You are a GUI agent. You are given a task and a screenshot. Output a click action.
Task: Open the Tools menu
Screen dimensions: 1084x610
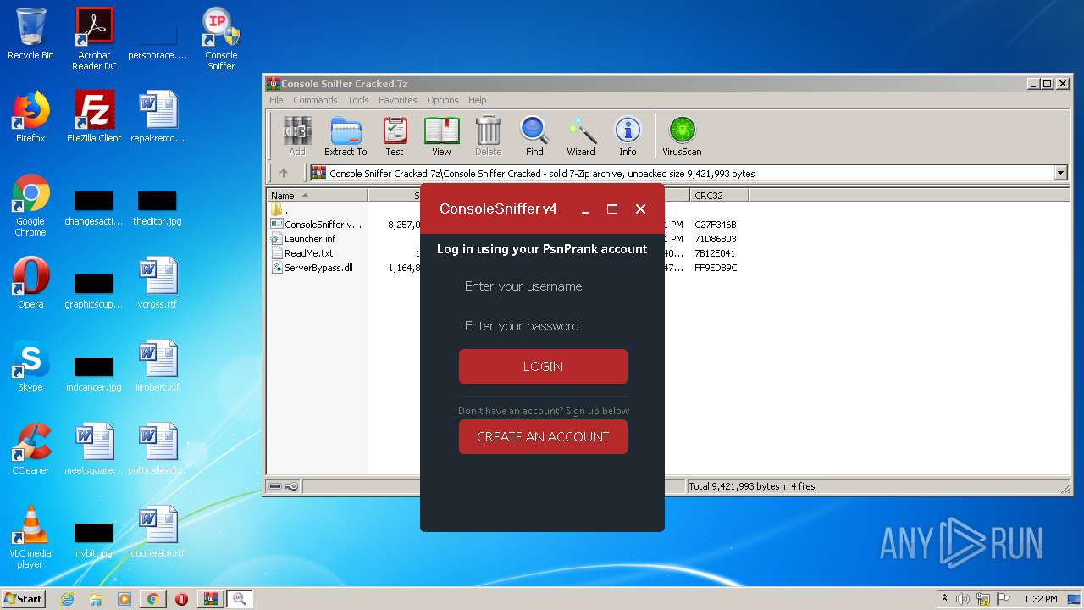point(358,100)
